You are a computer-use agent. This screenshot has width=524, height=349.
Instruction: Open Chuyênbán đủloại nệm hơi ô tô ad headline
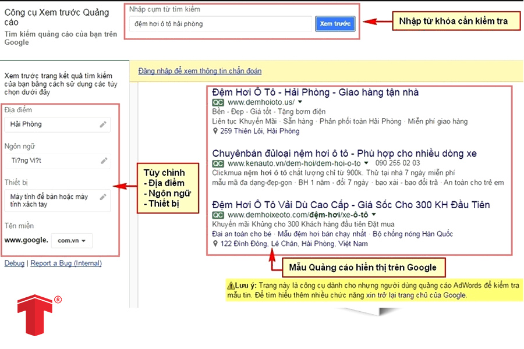click(344, 154)
